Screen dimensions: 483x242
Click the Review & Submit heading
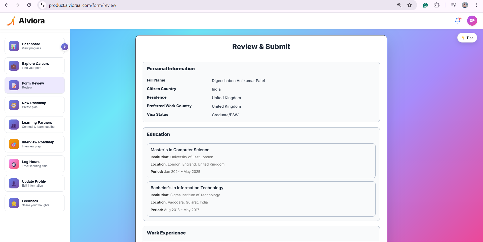tap(261, 47)
